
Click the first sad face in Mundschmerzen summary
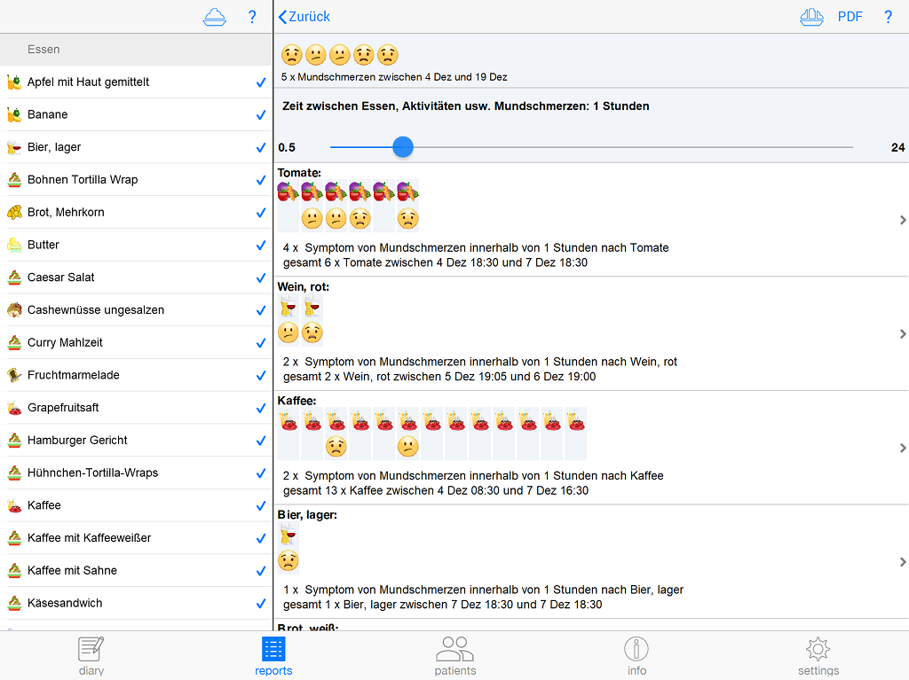coord(291,55)
